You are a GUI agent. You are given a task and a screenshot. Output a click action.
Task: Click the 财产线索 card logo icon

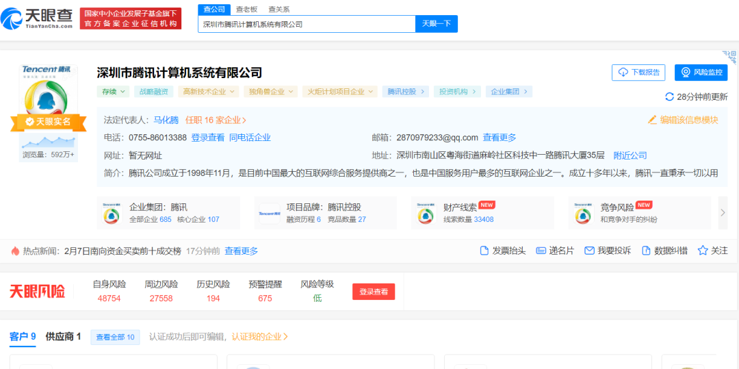tap(427, 214)
